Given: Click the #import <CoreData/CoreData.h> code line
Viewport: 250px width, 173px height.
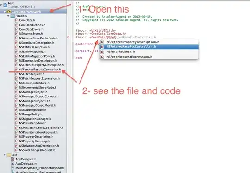Looking at the screenshot, I should [x=101, y=34].
